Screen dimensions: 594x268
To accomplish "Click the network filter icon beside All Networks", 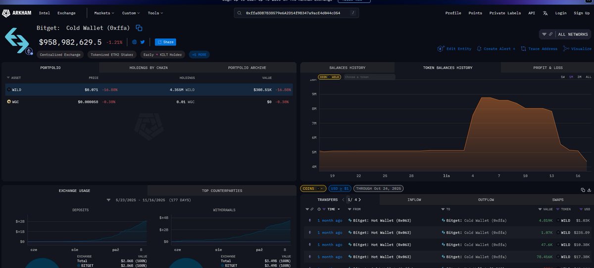I will pyautogui.click(x=544, y=35).
